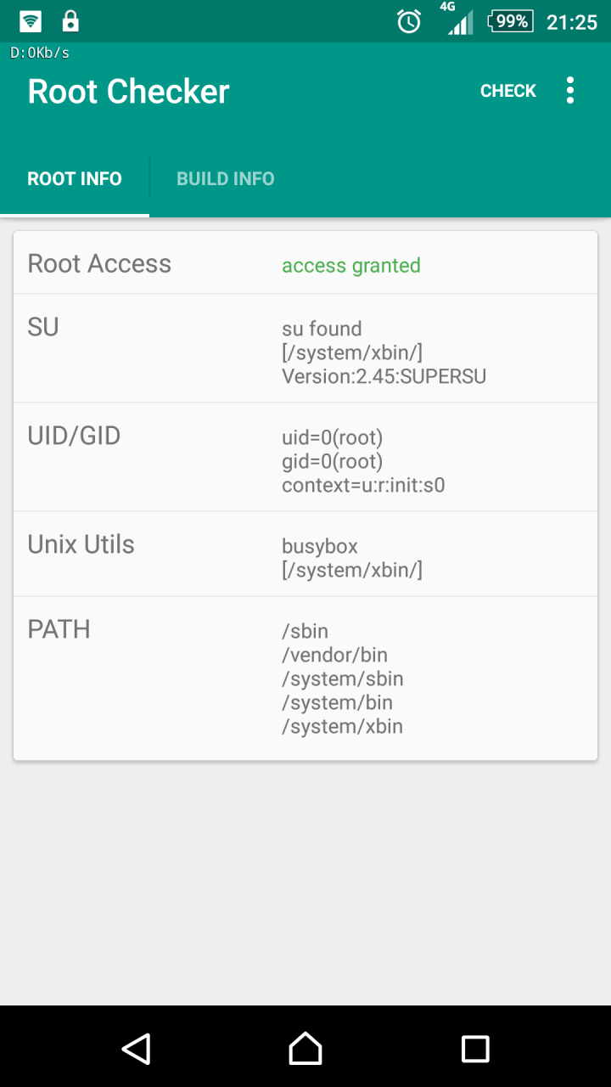
Task: Tap the 4G signal strength icon
Action: coord(460,20)
